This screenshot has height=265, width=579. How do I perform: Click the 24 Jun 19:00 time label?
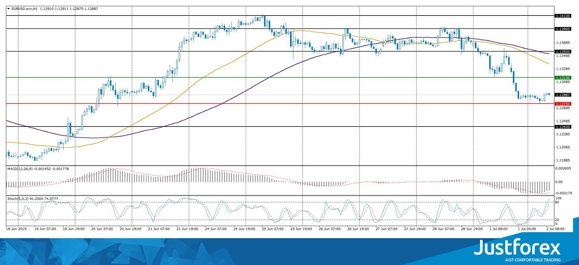coord(244,229)
